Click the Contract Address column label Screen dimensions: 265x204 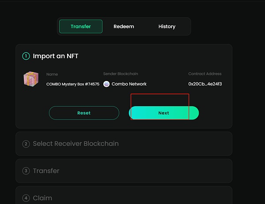point(205,74)
